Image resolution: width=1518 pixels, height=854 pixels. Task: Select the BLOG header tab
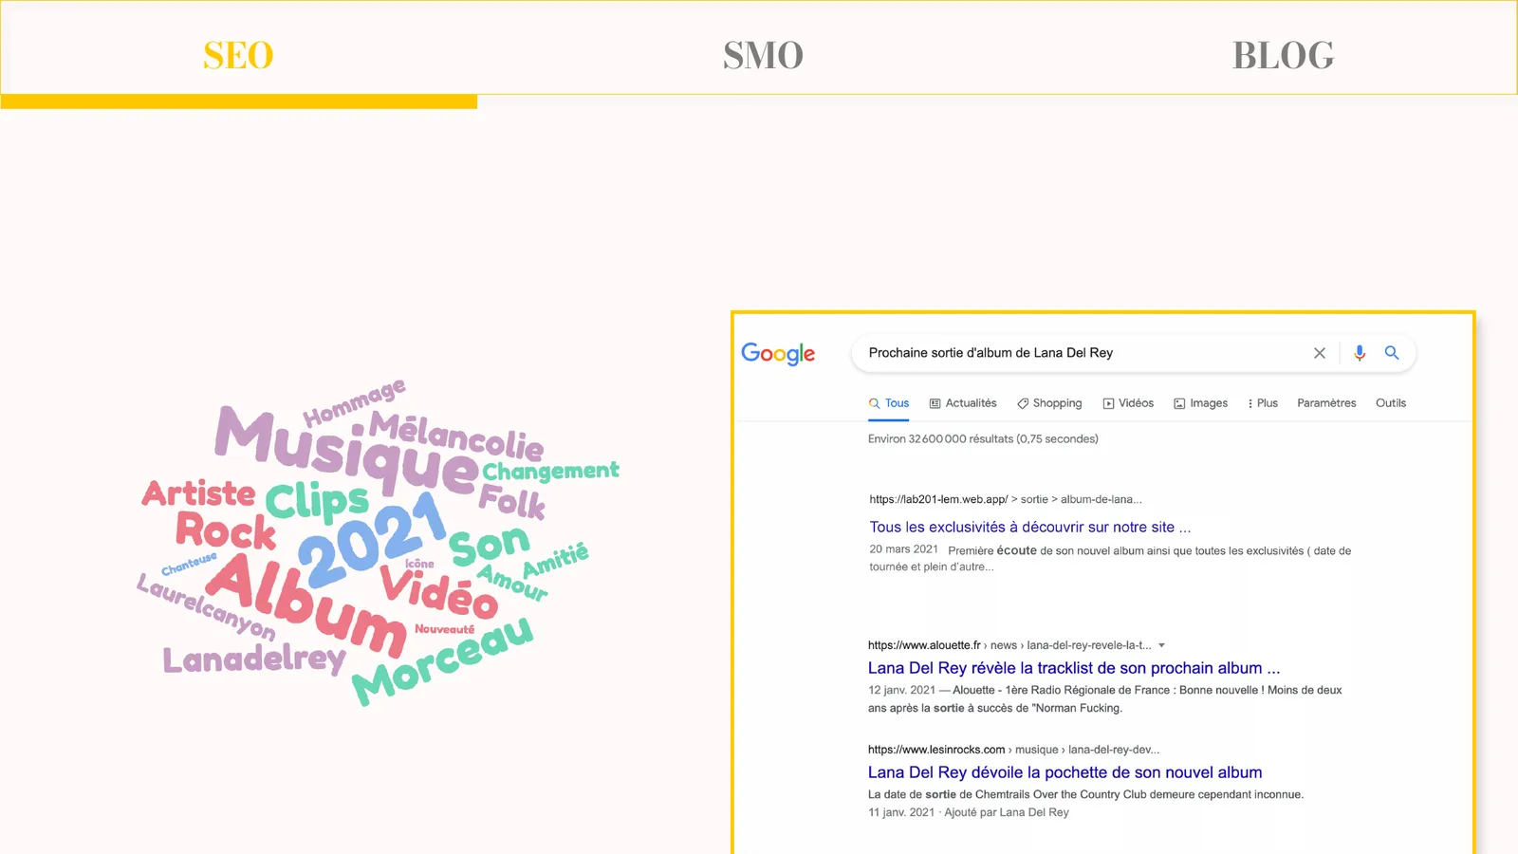[1283, 55]
